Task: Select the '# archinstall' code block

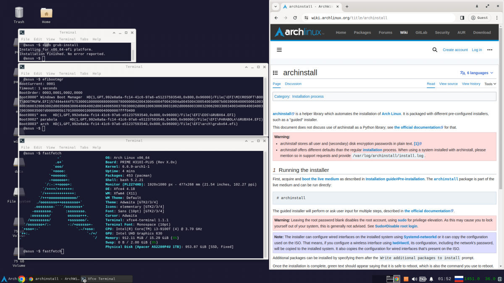Action: tap(384, 197)
